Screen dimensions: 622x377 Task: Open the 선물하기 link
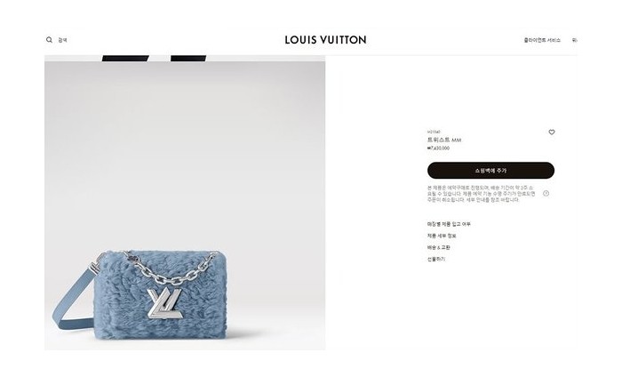pyautogui.click(x=436, y=259)
